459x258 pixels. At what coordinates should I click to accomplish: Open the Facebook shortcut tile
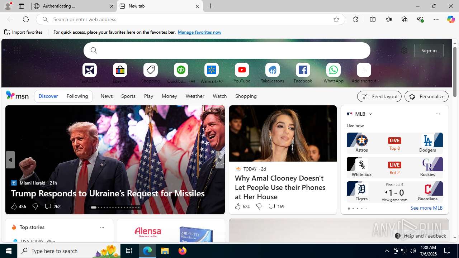pyautogui.click(x=303, y=70)
